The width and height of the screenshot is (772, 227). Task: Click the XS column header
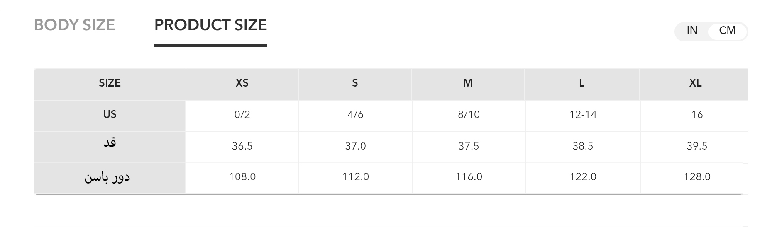pos(242,83)
